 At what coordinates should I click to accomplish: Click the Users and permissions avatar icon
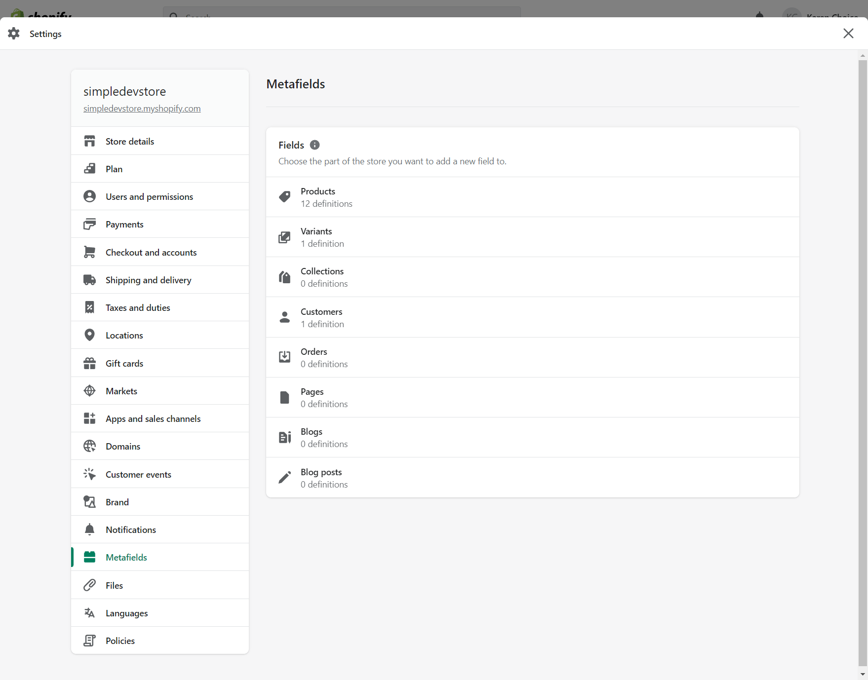(x=89, y=196)
